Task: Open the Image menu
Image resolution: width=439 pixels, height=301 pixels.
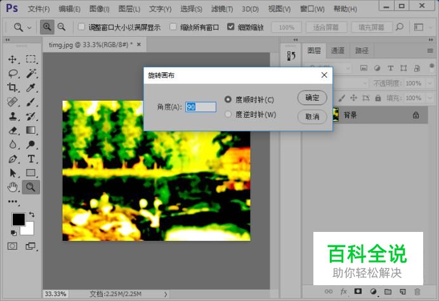Action: coord(99,10)
